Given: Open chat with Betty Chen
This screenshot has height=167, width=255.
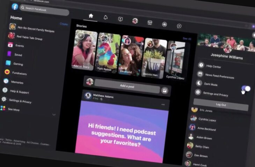Looking at the screenshot, I should coord(198,146).
